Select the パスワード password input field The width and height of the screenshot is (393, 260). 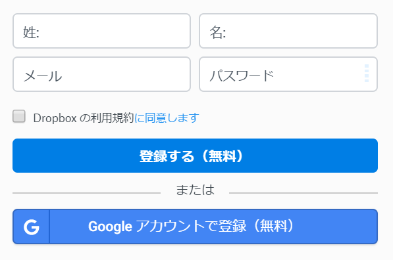click(288, 74)
